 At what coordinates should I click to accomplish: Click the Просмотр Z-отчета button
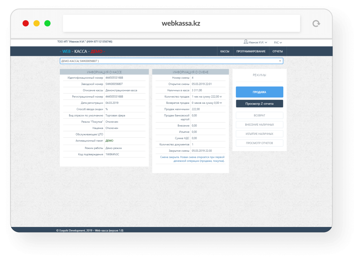click(x=259, y=104)
